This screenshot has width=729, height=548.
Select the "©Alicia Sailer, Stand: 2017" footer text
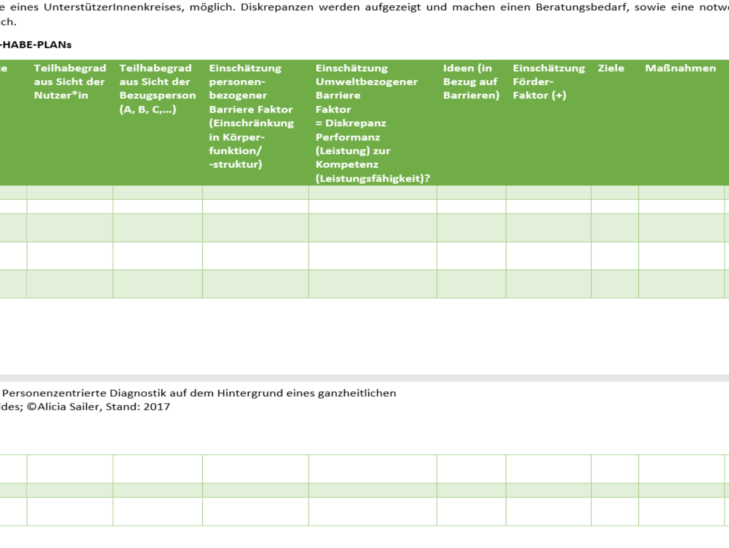(98, 407)
